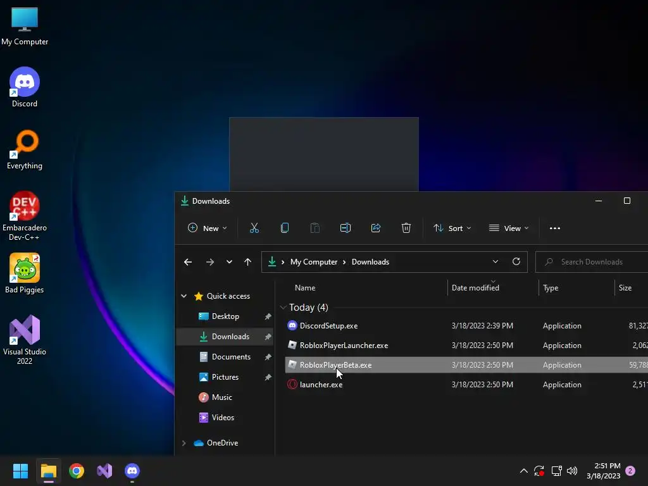
Task: Select the RobloxPlayerLauncher.exe file
Action: tap(466, 346)
